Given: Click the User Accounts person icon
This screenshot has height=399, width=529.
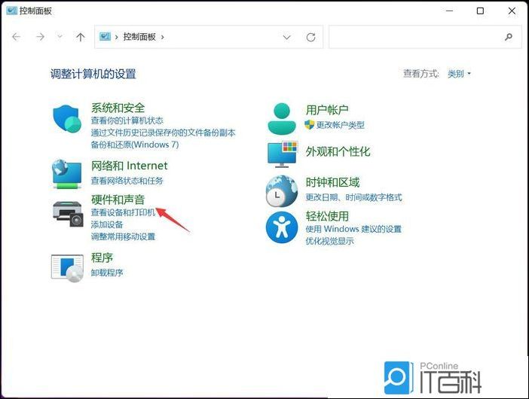Looking at the screenshot, I should (x=282, y=117).
